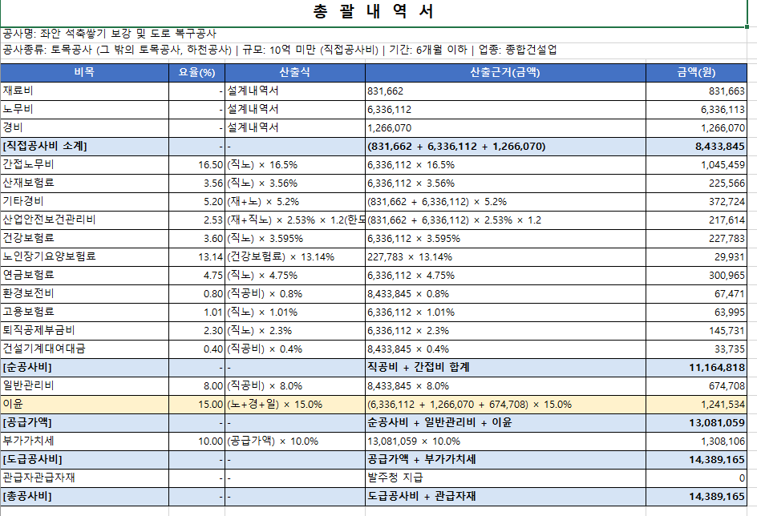Image resolution: width=757 pixels, height=516 pixels.
Task: Click the 환경보전비 row label
Action: click(x=84, y=294)
